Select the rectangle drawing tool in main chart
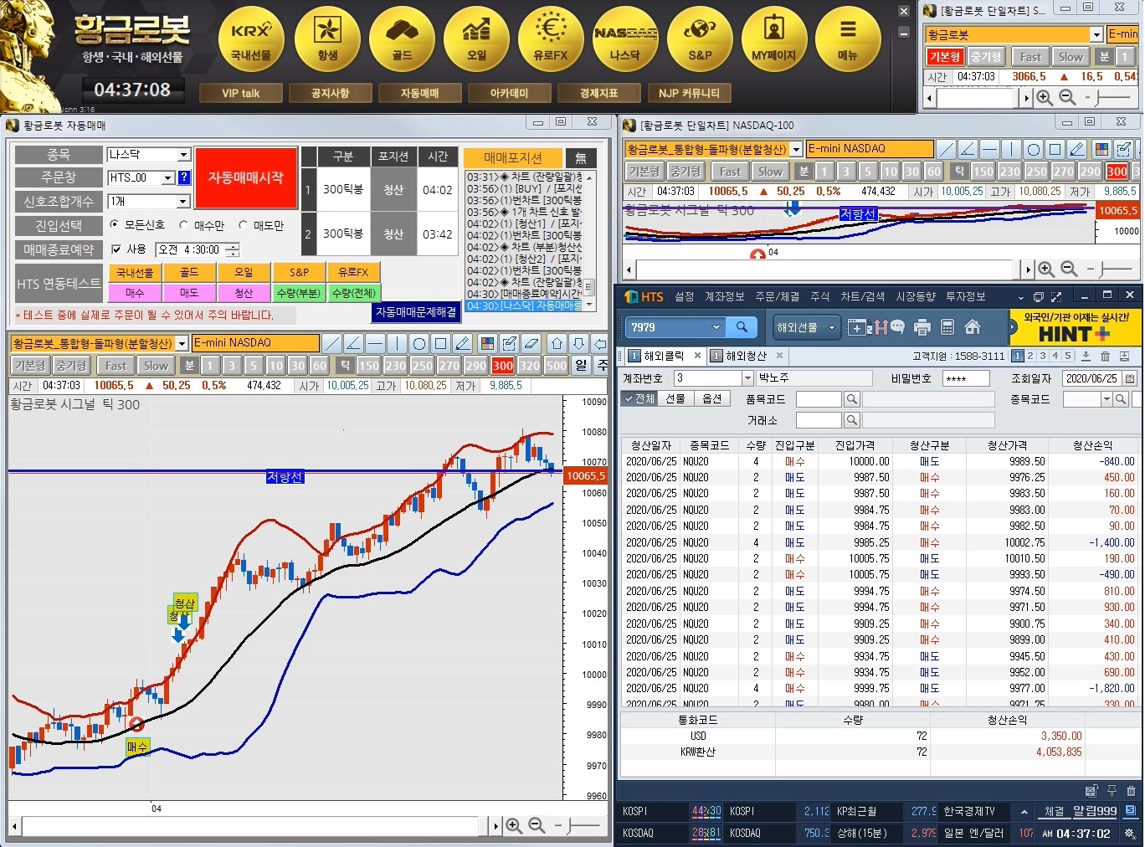The image size is (1145, 847). click(440, 343)
